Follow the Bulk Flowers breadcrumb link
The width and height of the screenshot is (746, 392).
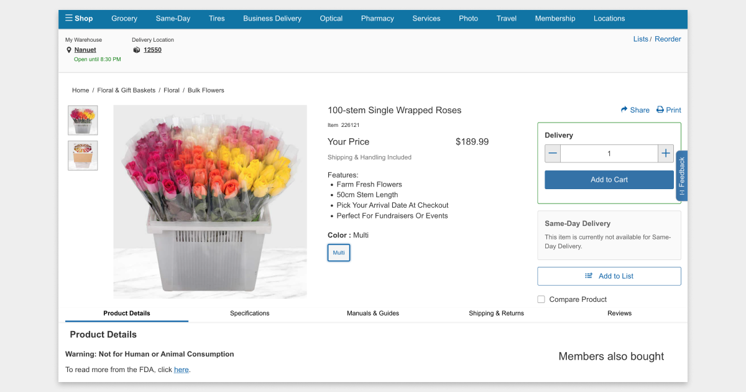click(x=206, y=90)
